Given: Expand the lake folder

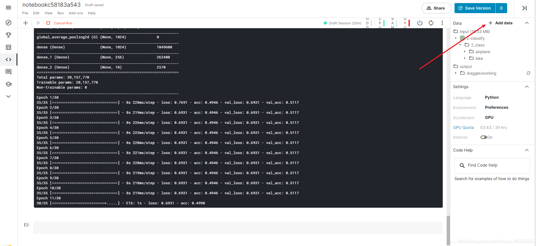Looking at the screenshot, I should coord(465,58).
